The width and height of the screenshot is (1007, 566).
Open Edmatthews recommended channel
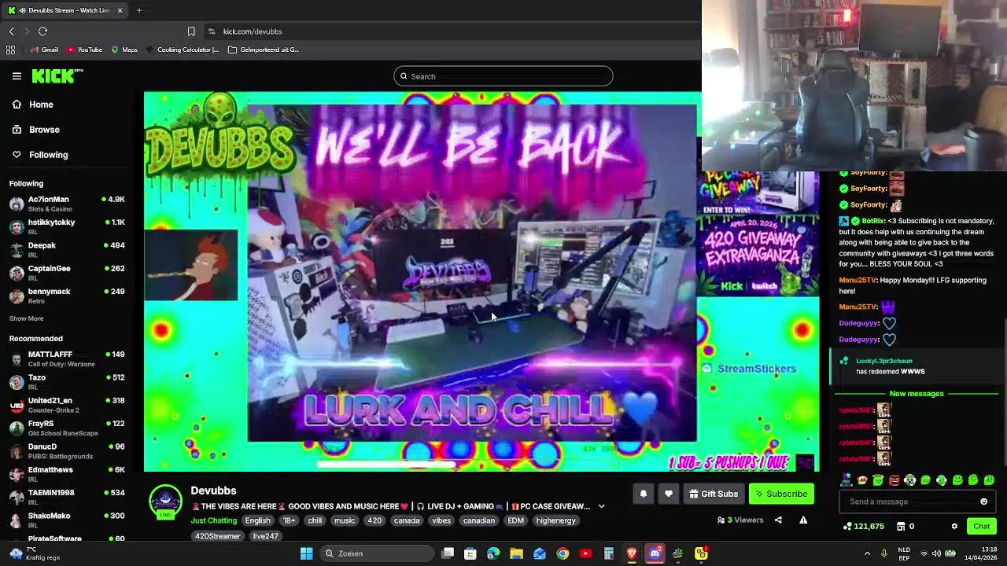coord(67,474)
